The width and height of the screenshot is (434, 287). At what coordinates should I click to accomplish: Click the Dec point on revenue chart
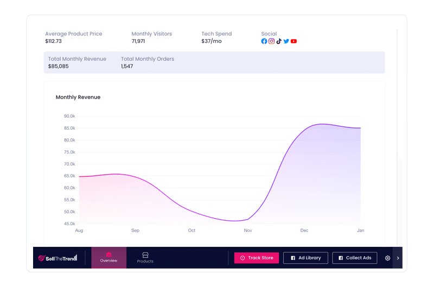click(304, 130)
